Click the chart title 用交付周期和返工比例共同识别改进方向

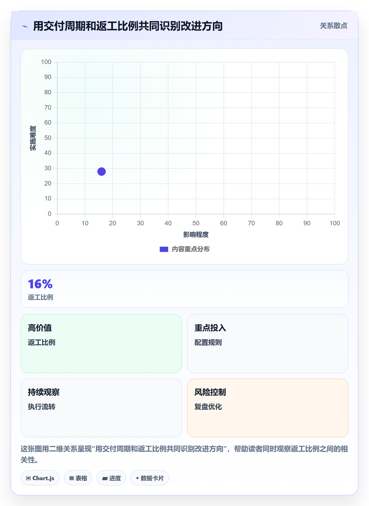click(x=128, y=26)
